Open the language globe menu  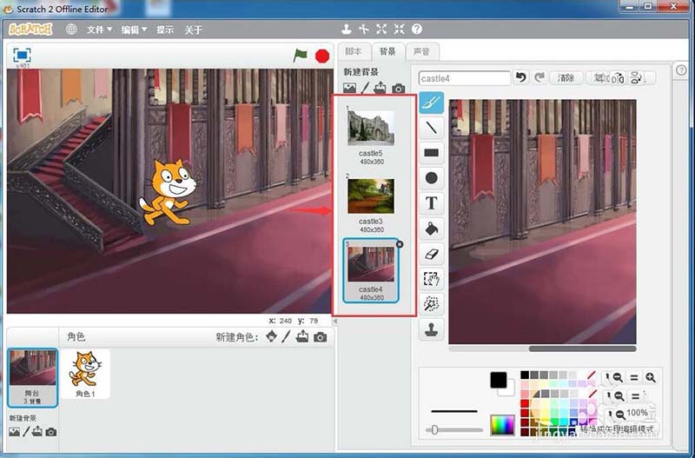tap(71, 30)
